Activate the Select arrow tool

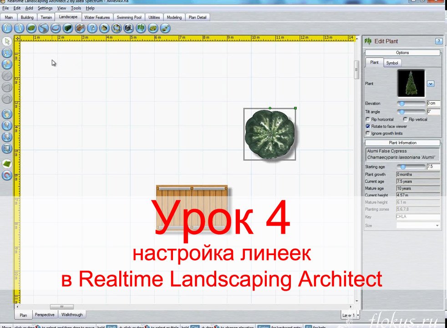click(x=7, y=41)
